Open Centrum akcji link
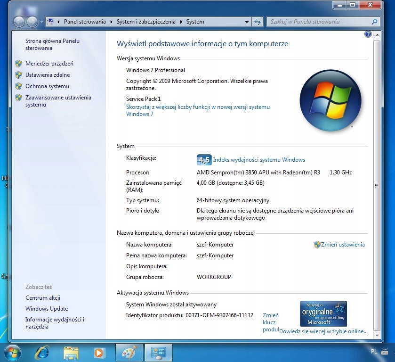 pos(43,298)
